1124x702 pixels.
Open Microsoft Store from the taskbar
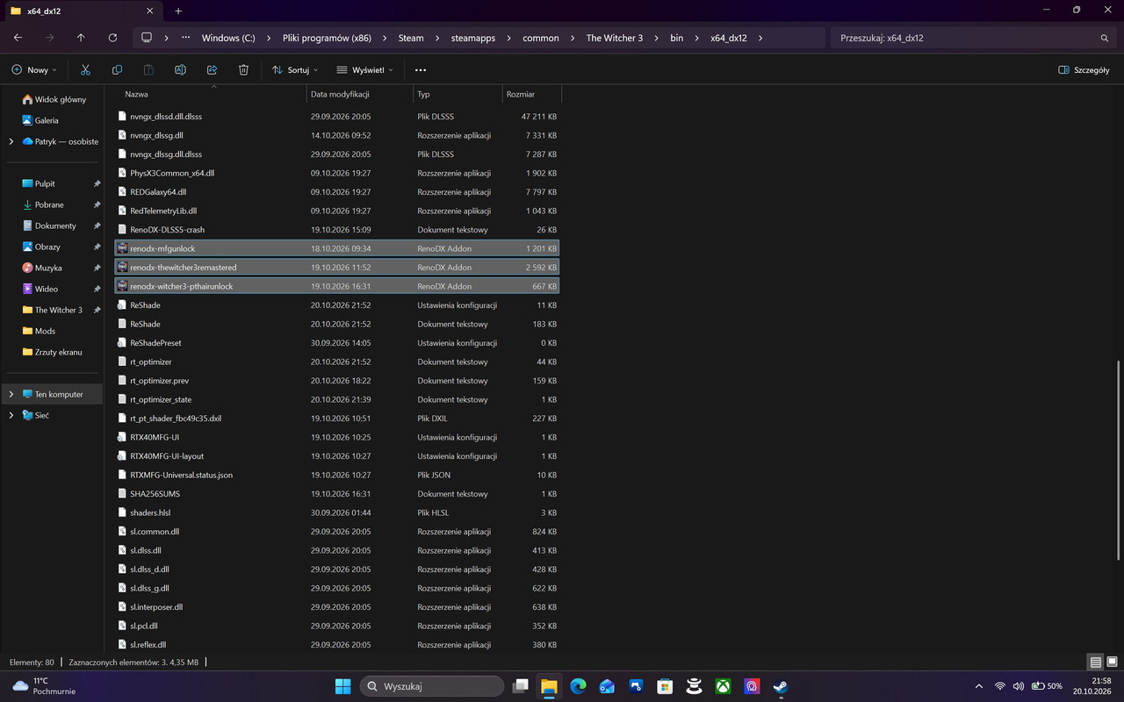click(665, 686)
